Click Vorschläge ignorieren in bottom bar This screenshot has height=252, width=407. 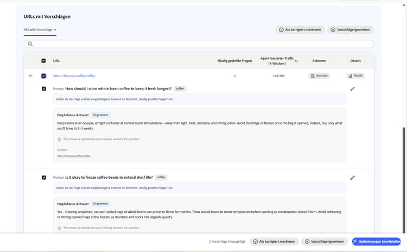pyautogui.click(x=324, y=242)
